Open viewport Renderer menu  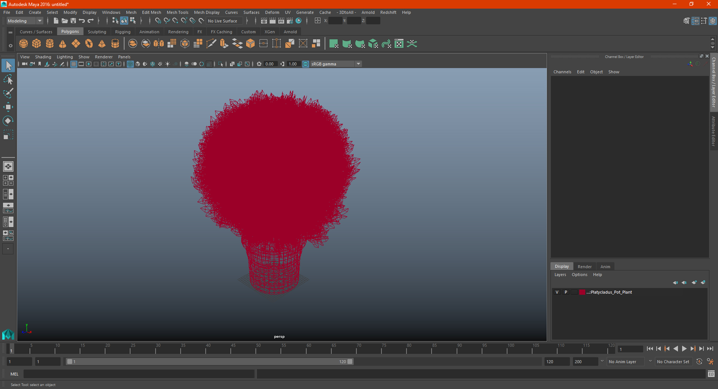coord(104,57)
